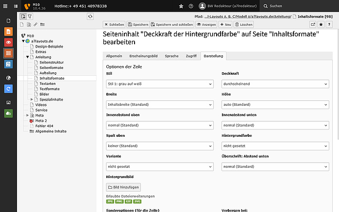The image size is (339, 212).
Task: Select the folder page type icon above tree
Action: click(x=42, y=24)
